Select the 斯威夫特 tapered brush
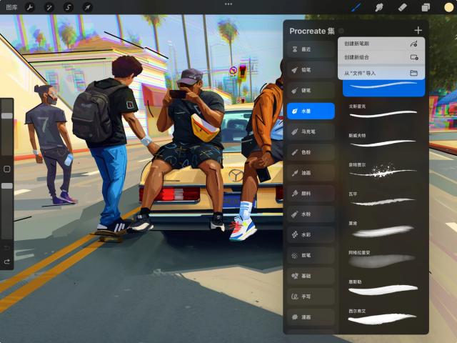This screenshot has width=457, height=343. (383, 141)
